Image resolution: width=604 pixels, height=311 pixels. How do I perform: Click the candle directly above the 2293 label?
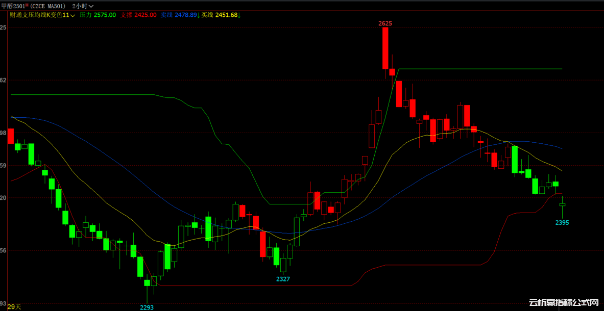coord(147,282)
